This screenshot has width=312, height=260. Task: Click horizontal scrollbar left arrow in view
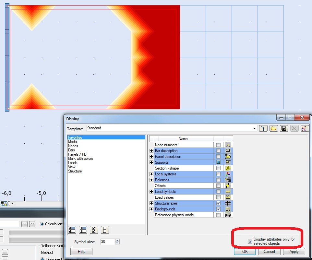pyautogui.click(x=13, y=204)
